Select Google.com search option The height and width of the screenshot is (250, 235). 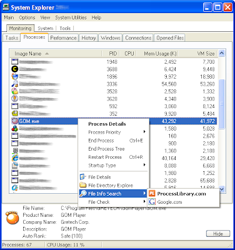tap(183, 202)
